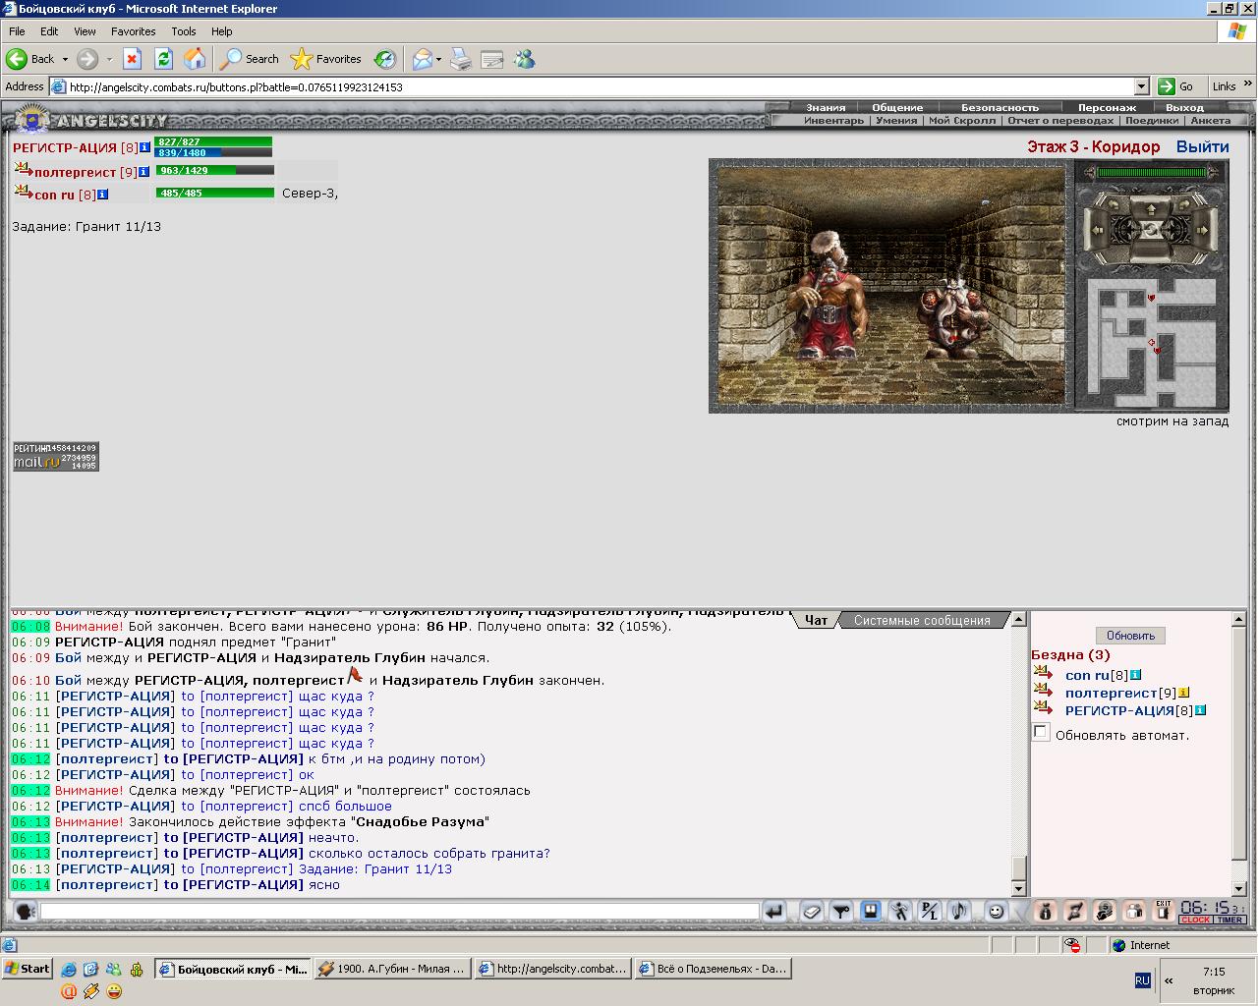Image resolution: width=1258 pixels, height=1006 pixels.
Task: Toggle the TIMER mode under the time display
Action: 1229,920
